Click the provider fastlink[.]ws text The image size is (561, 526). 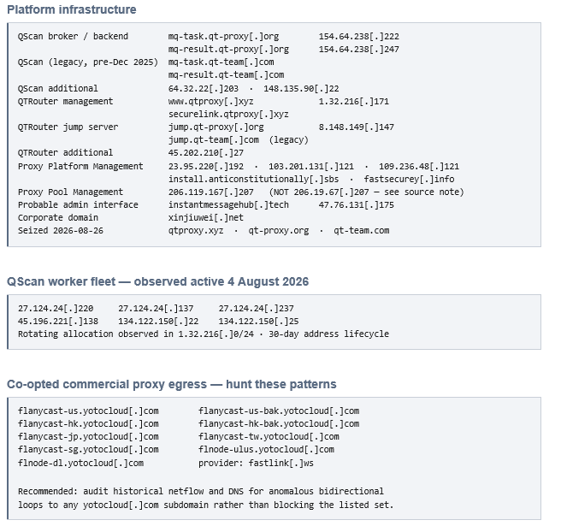(257, 464)
